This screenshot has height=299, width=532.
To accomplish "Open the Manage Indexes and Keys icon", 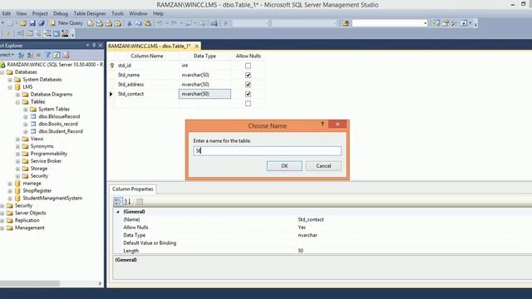I will pos(30,33).
